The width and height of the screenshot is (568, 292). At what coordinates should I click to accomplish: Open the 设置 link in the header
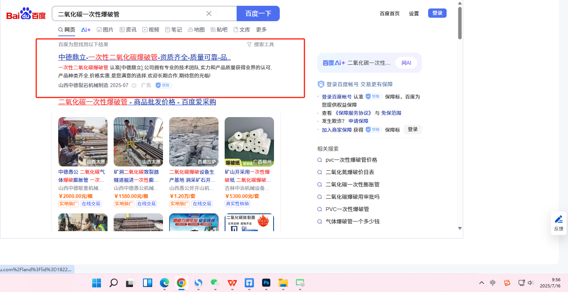coord(414,13)
